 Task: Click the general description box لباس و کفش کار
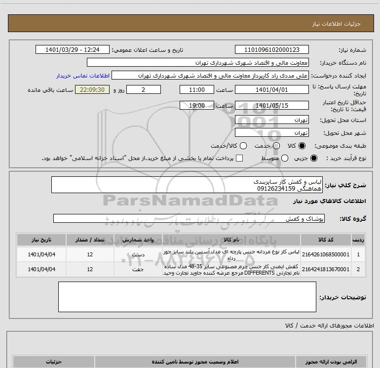[x=187, y=185]
